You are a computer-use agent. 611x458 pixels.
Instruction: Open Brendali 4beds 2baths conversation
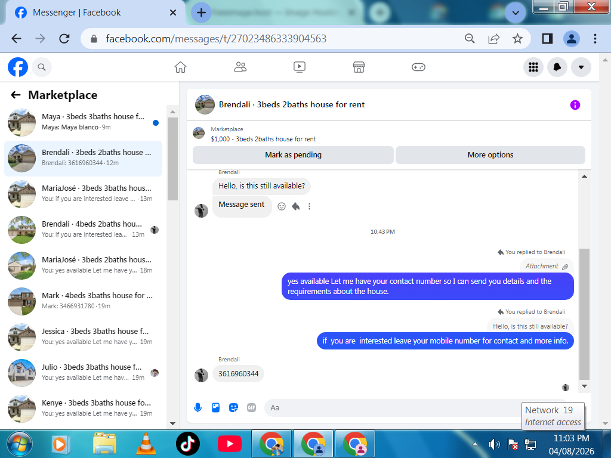tap(83, 230)
